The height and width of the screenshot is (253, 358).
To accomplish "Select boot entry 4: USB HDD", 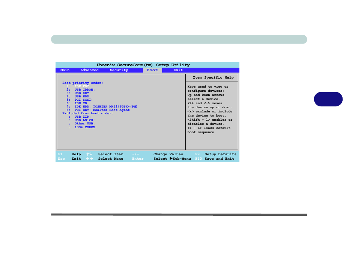I will [x=78, y=97].
